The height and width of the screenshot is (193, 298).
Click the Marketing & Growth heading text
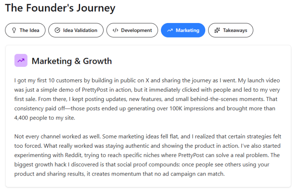point(72,61)
